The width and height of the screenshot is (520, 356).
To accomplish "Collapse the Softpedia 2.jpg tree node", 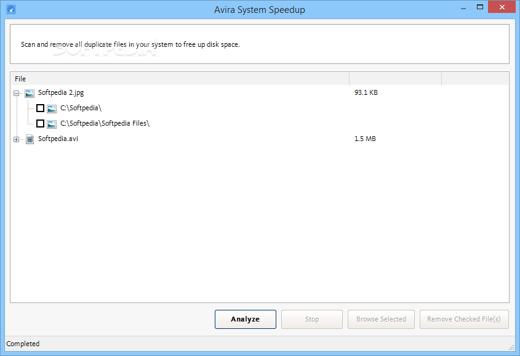I will point(16,93).
